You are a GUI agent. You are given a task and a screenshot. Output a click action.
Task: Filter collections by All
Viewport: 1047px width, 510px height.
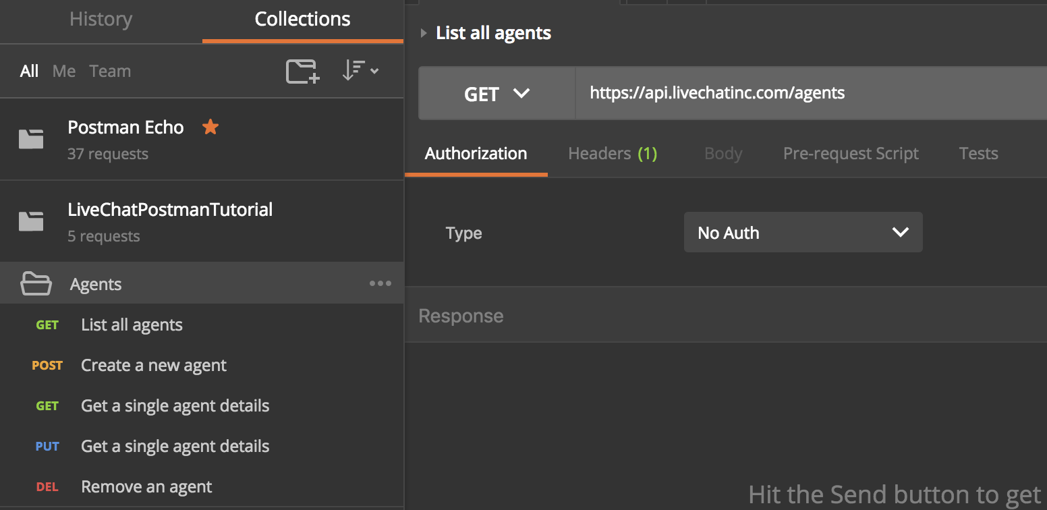(29, 71)
